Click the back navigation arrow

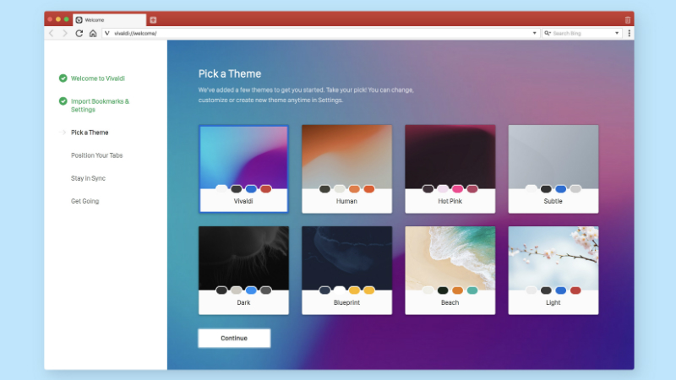pos(52,33)
